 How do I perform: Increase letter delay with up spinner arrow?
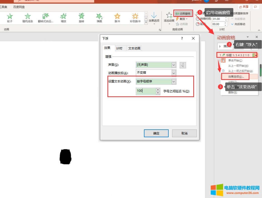(x=158, y=90)
